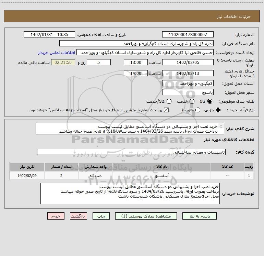Click the تاریخ نیاز column header
The width and height of the screenshot is (264, 256).
point(27,167)
